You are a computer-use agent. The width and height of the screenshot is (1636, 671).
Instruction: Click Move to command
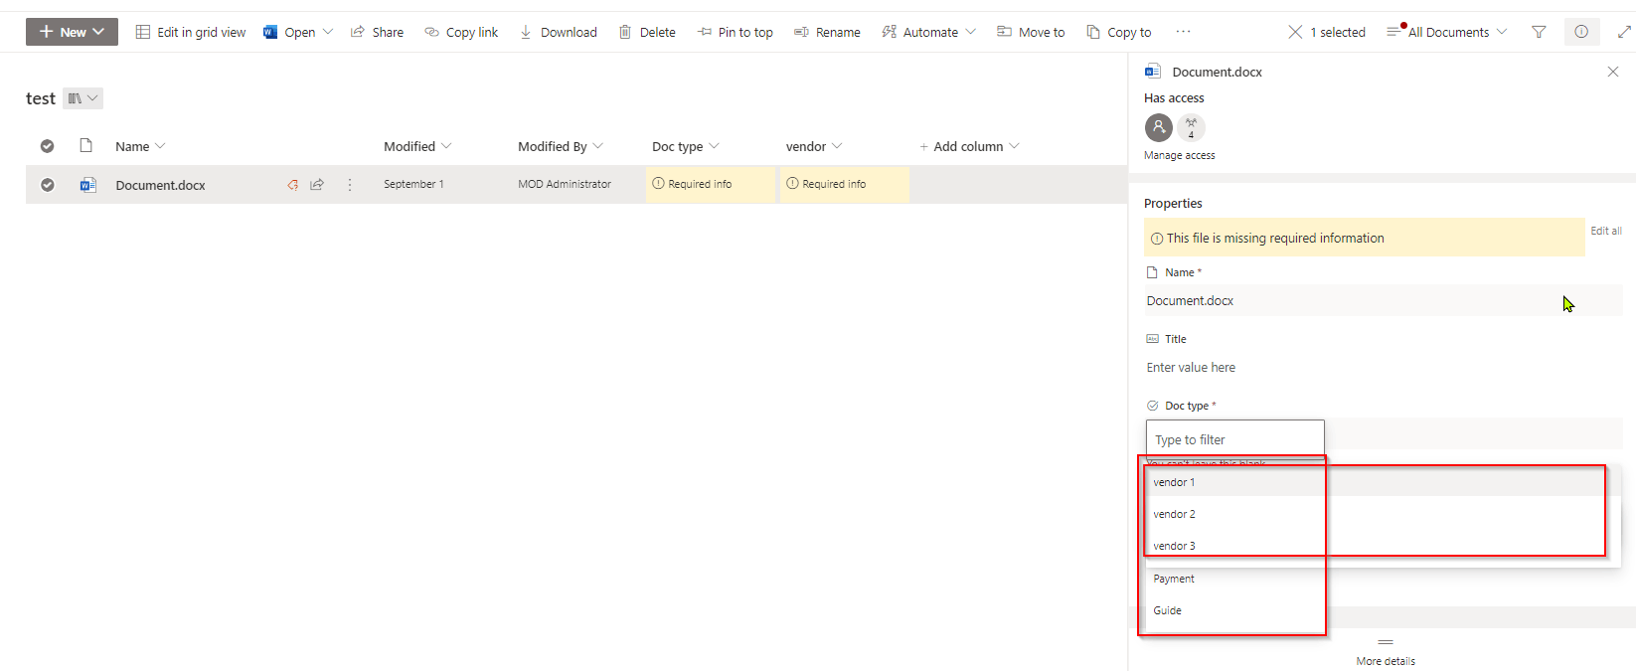tap(1031, 32)
